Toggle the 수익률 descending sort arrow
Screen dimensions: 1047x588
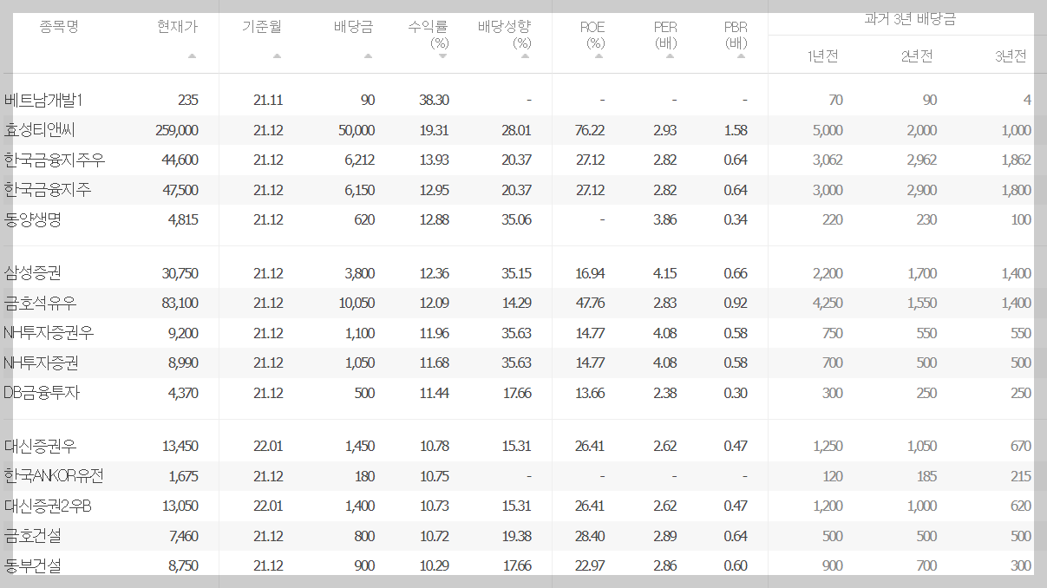pyautogui.click(x=442, y=56)
